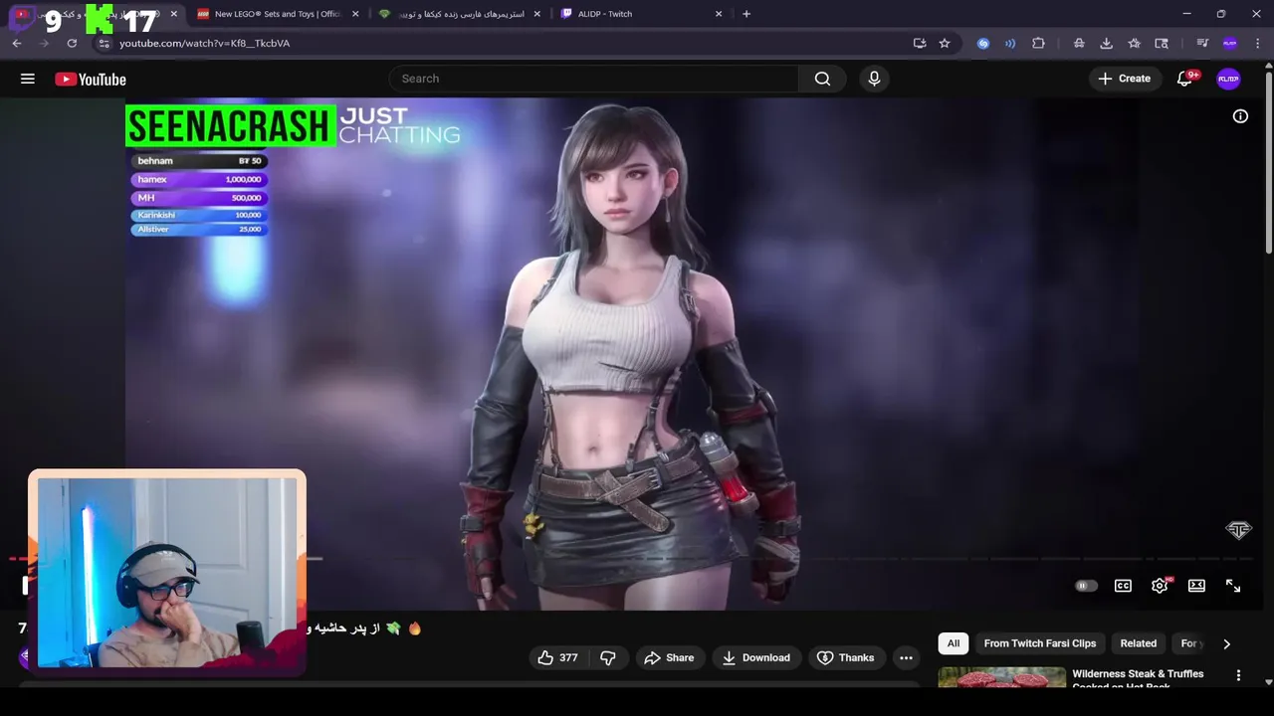This screenshot has width=1274, height=716.
Task: Open the tab search icon in toolbar
Action: pos(1161,43)
